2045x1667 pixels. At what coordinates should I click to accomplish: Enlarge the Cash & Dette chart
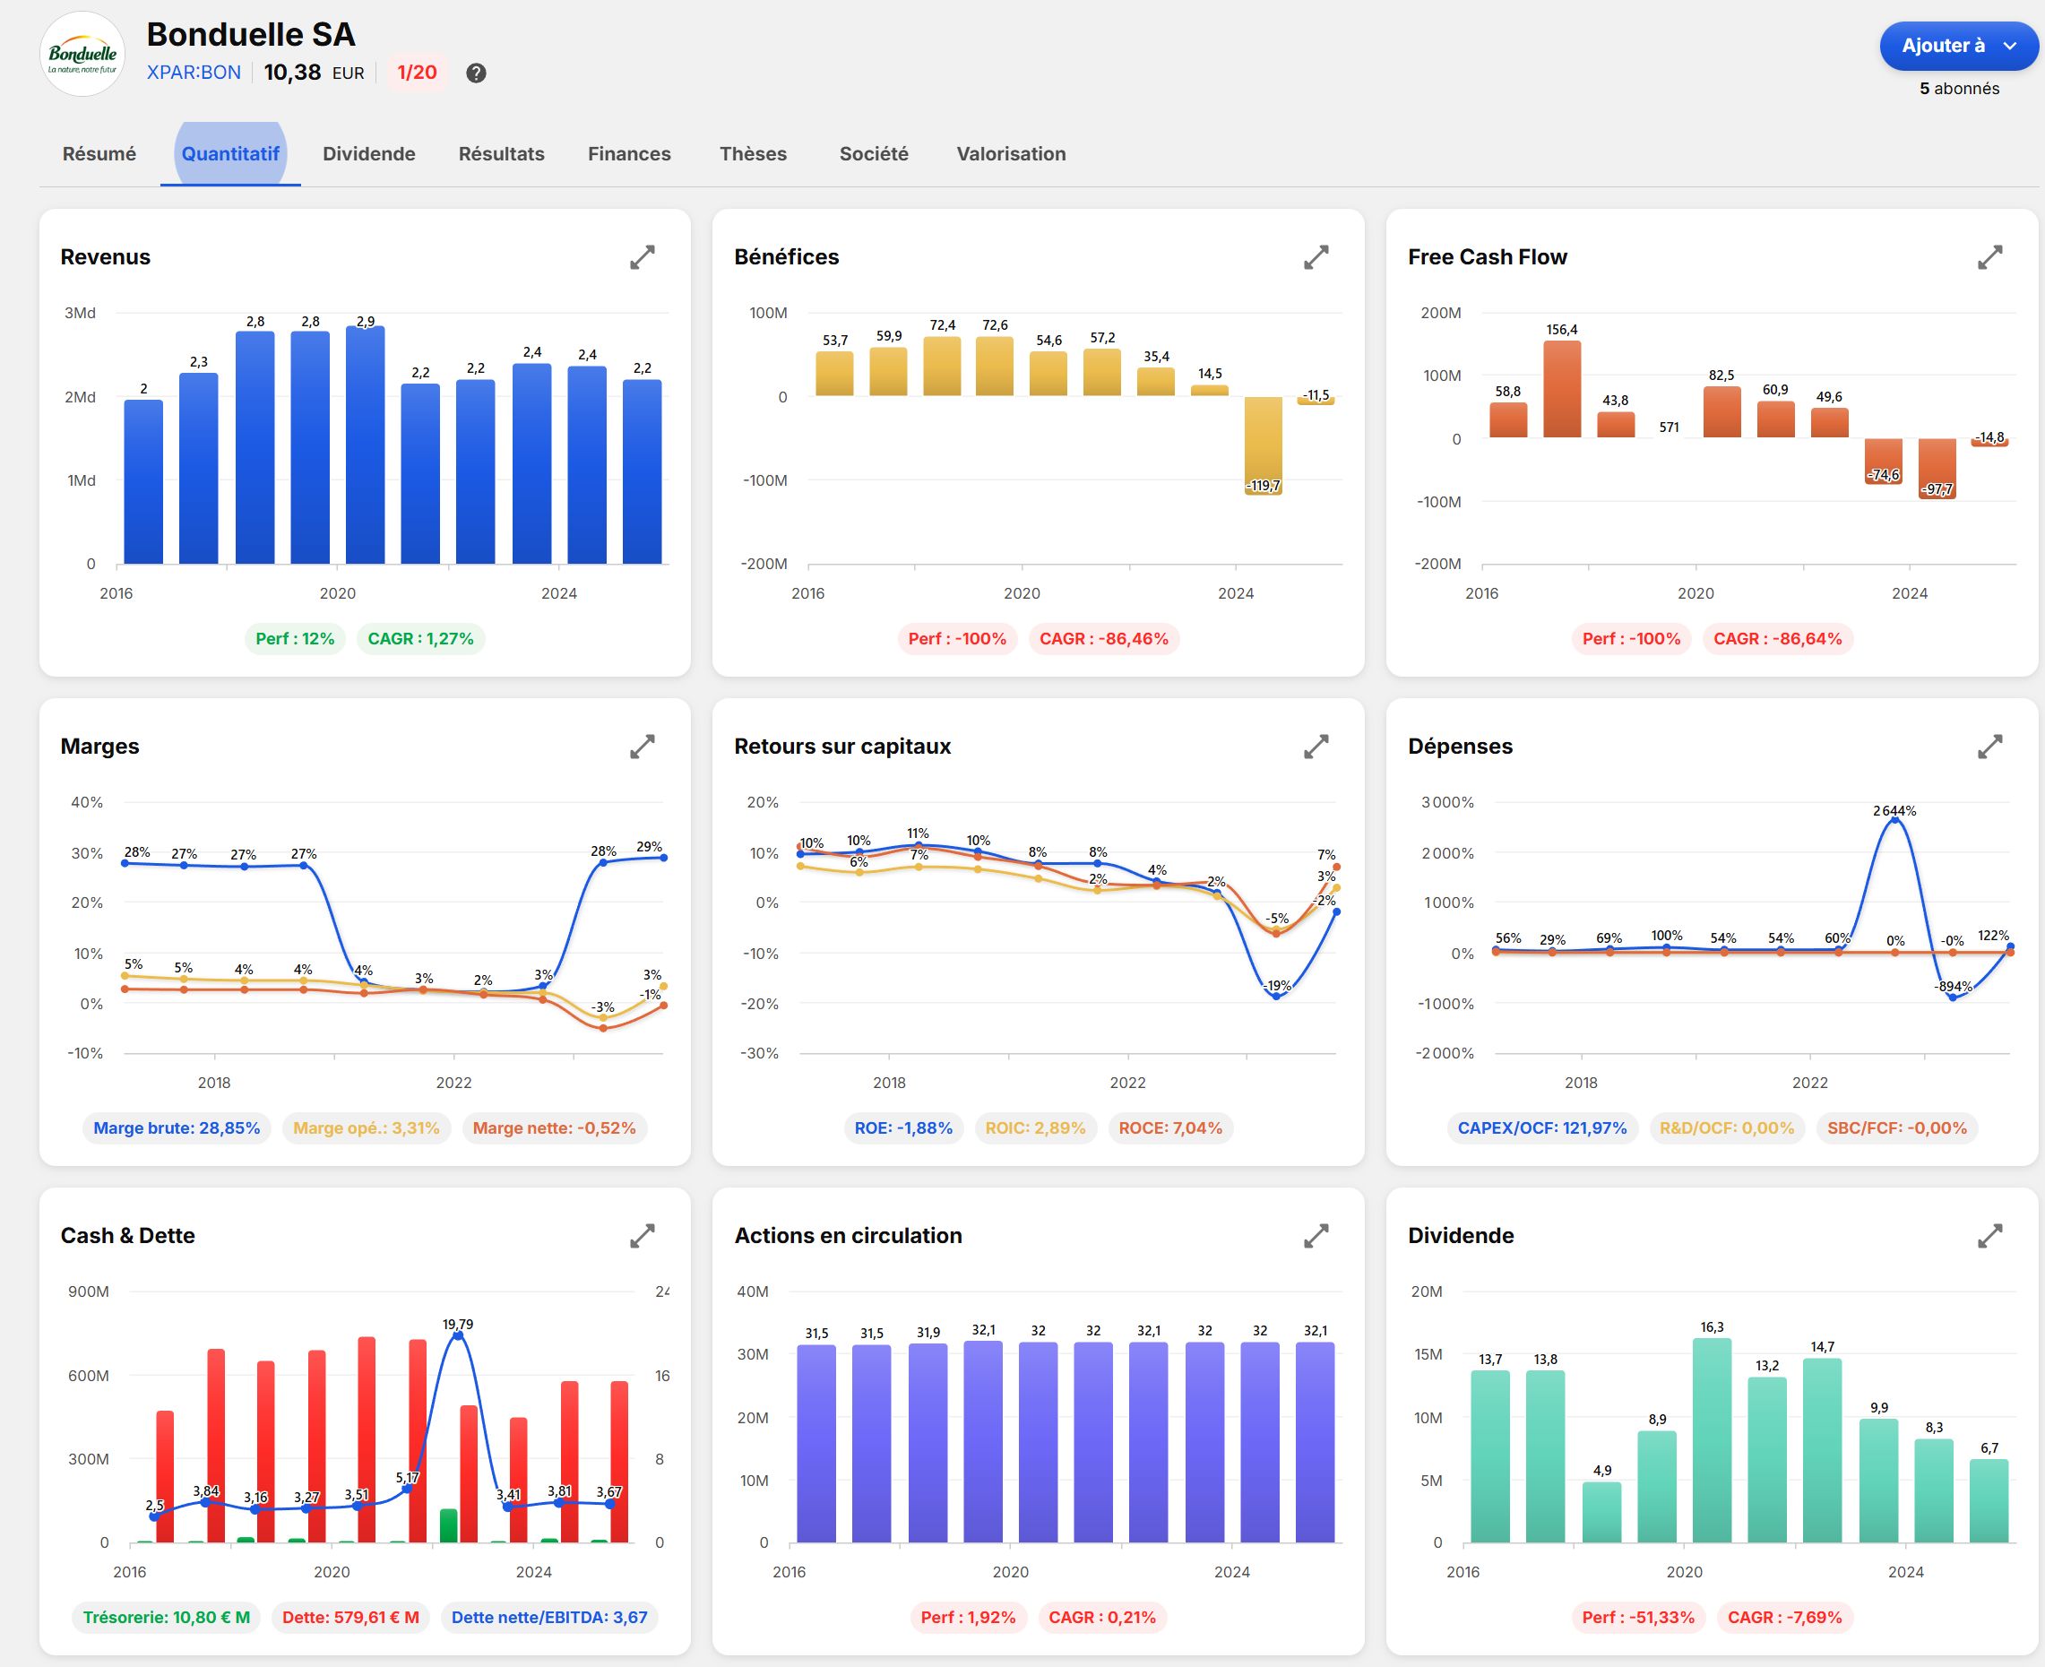coord(642,1235)
